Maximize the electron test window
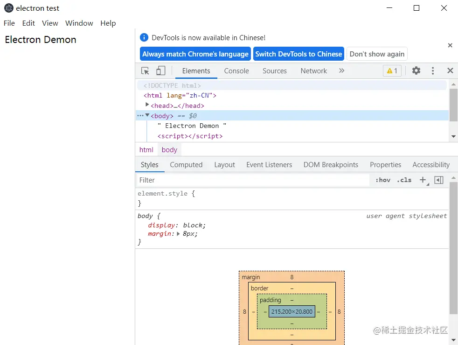The width and height of the screenshot is (458, 345). tap(416, 8)
